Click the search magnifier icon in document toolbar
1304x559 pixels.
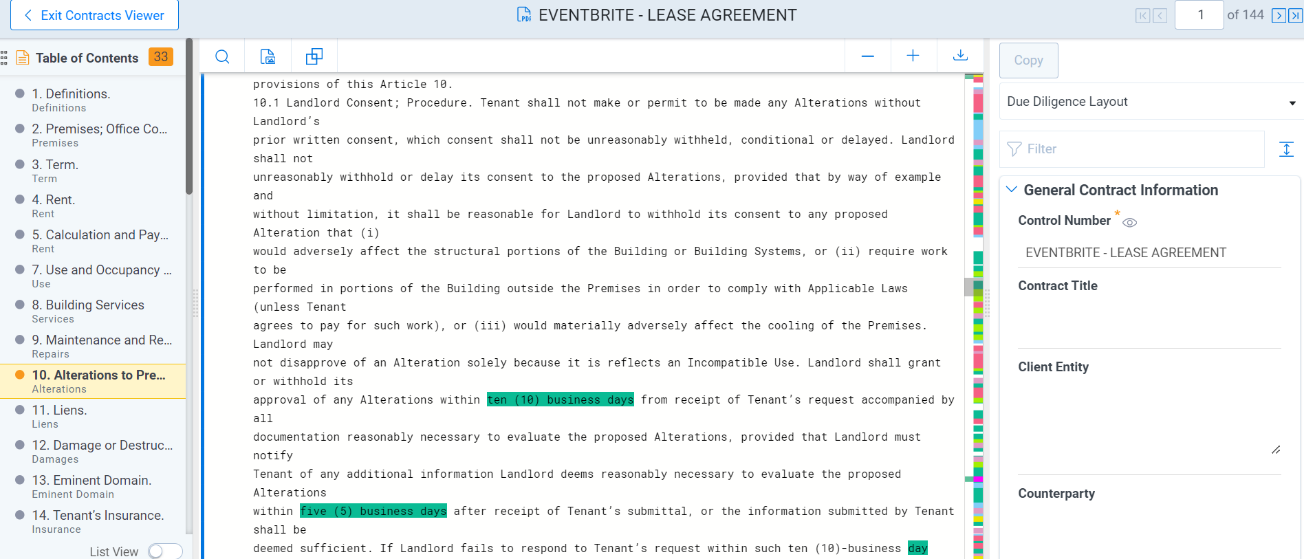pyautogui.click(x=222, y=56)
